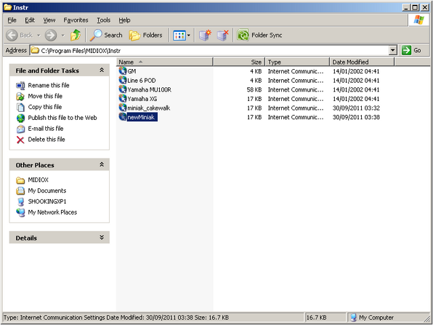This screenshot has height=325, width=433.
Task: Click the Yamaha MU100R file name
Action: pyautogui.click(x=149, y=89)
